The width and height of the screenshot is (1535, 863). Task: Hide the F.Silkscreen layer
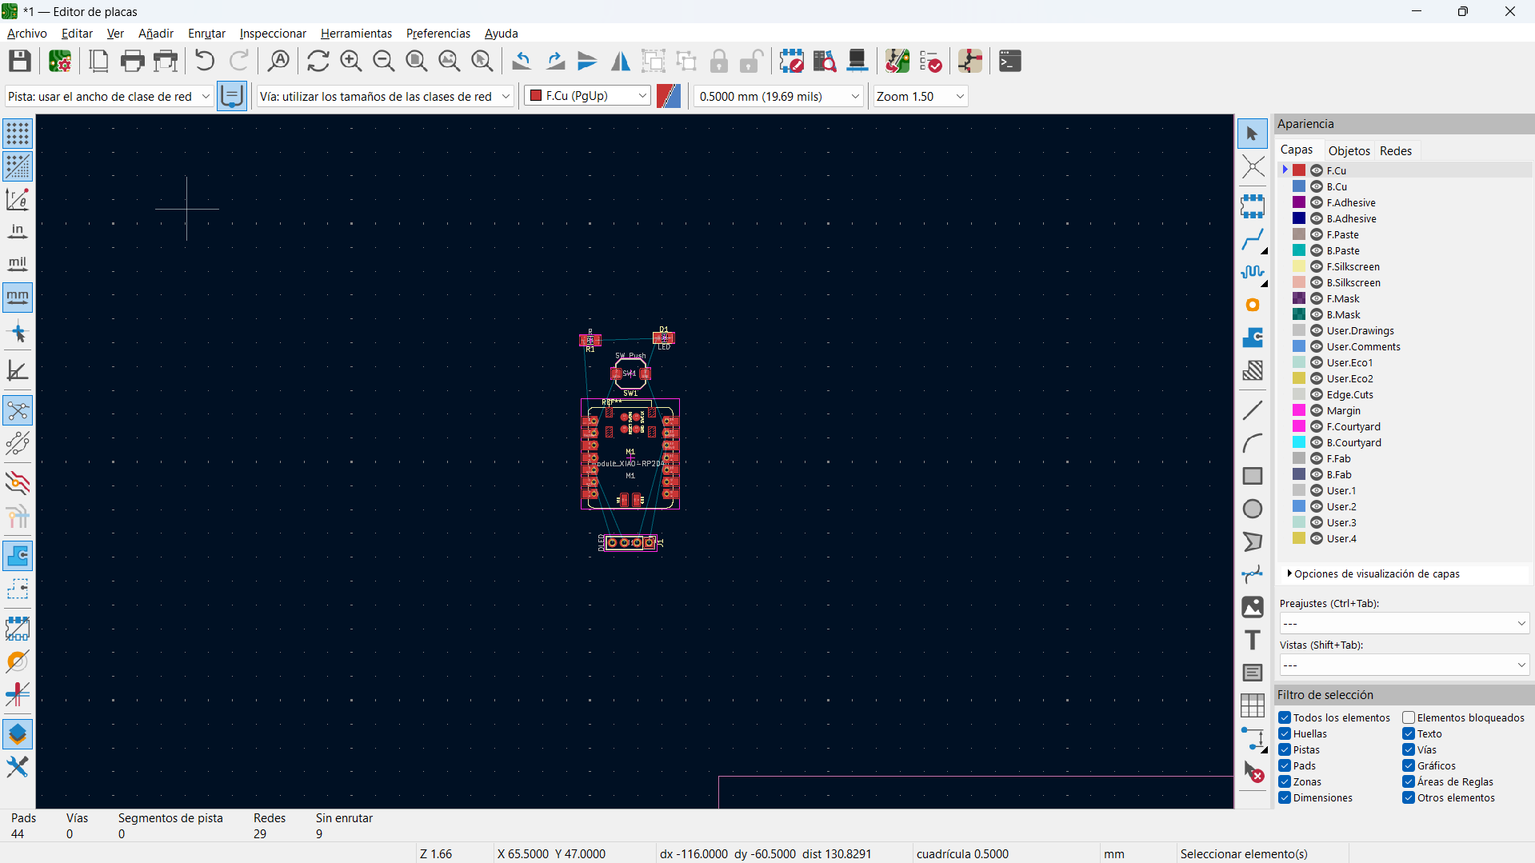[1317, 266]
